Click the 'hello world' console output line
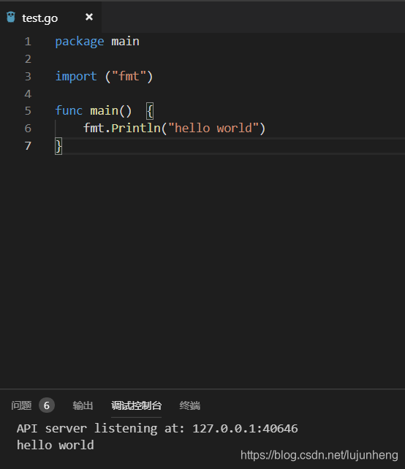This screenshot has height=469, width=405. point(56,445)
